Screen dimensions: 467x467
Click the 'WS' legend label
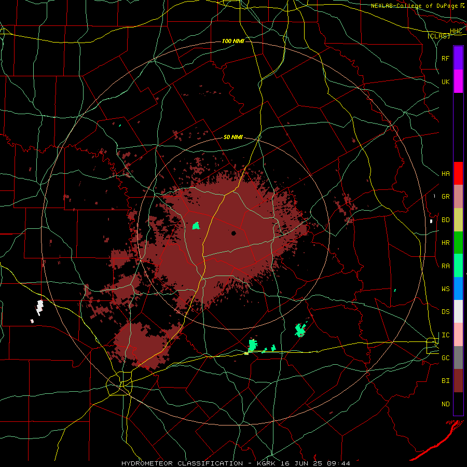click(445, 289)
